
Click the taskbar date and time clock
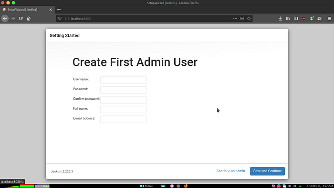[320, 186]
